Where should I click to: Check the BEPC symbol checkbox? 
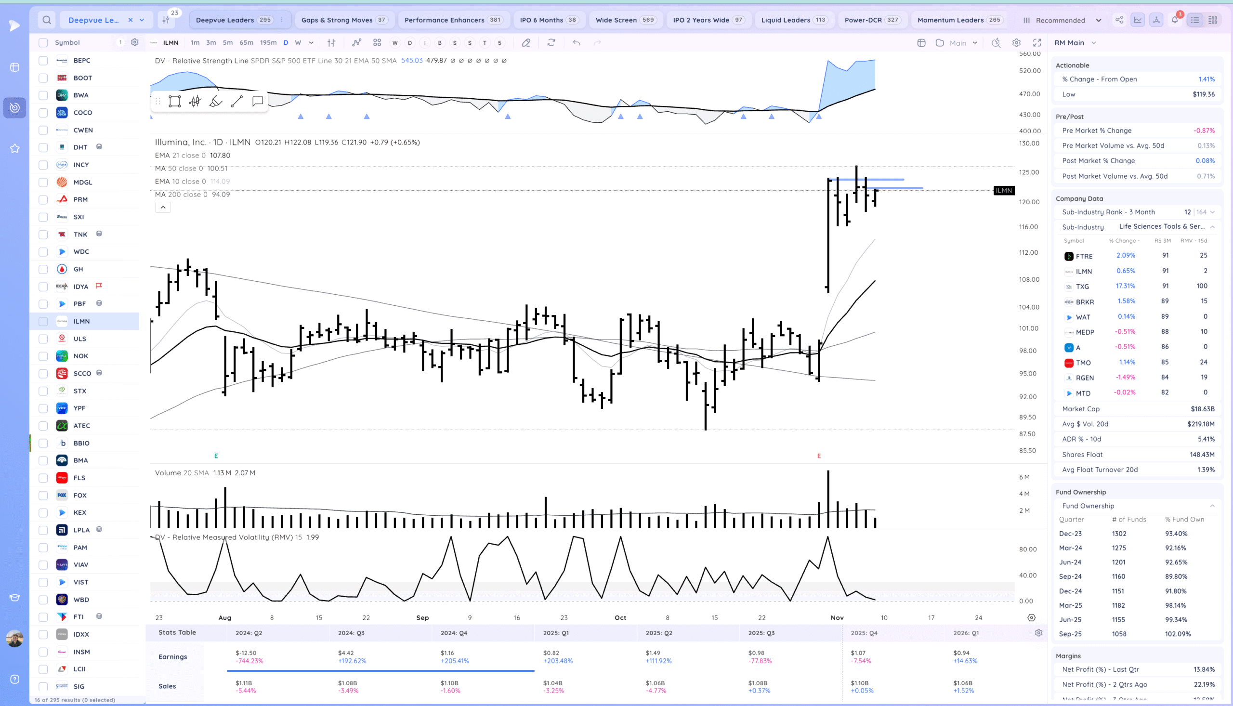point(43,61)
